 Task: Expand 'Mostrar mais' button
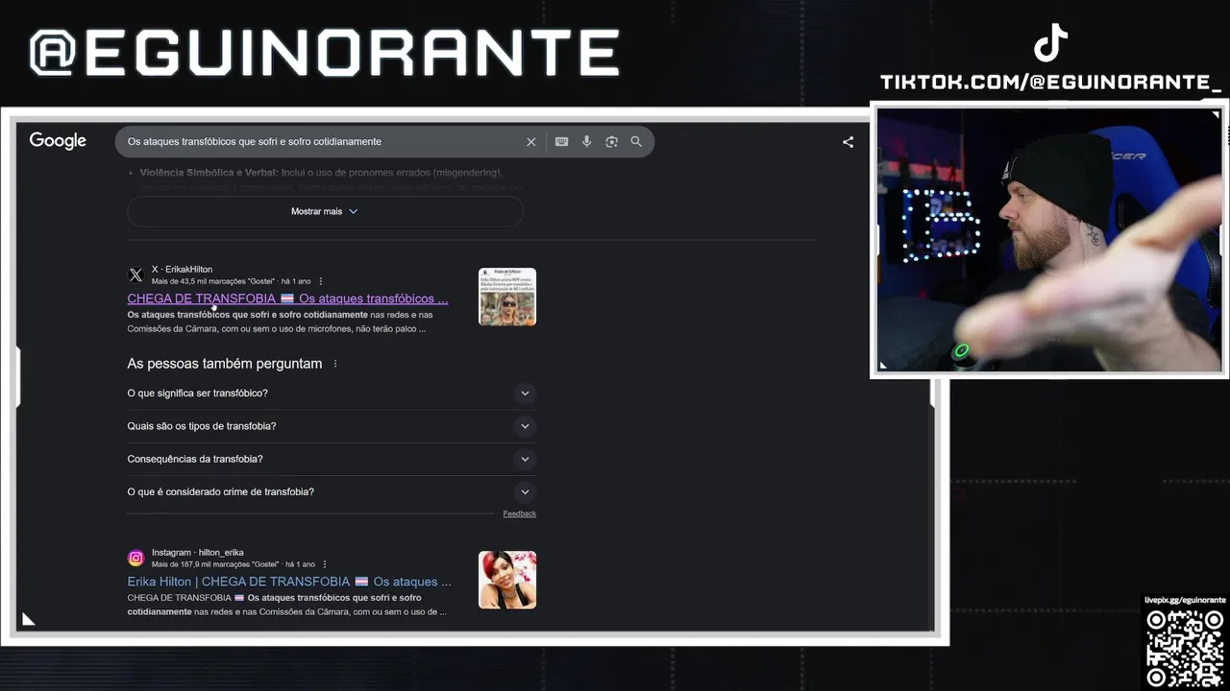[x=325, y=211]
